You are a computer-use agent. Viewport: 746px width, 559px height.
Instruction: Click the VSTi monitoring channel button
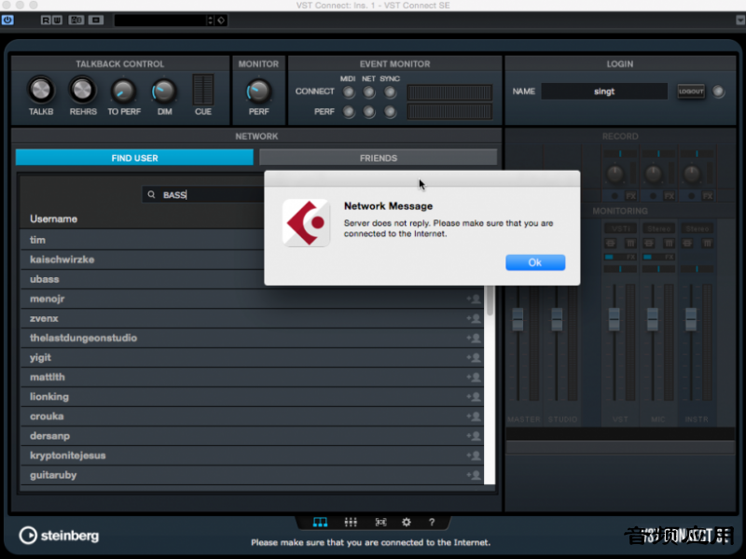click(x=620, y=229)
